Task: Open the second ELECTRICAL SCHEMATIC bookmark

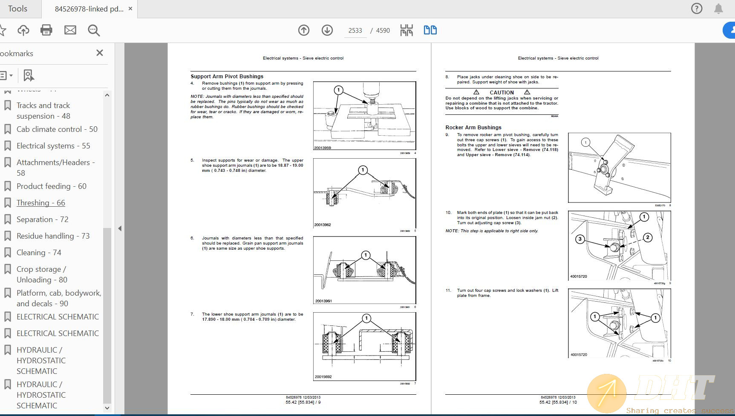Action: click(58, 333)
